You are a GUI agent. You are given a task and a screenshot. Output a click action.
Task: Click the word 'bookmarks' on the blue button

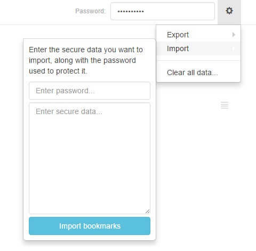[x=102, y=226]
